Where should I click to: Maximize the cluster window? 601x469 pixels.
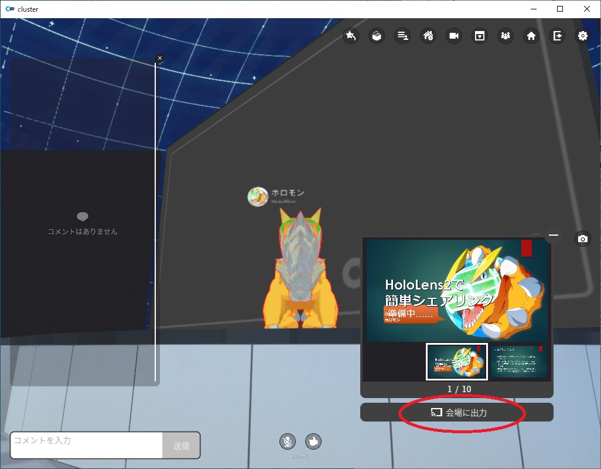pos(560,9)
